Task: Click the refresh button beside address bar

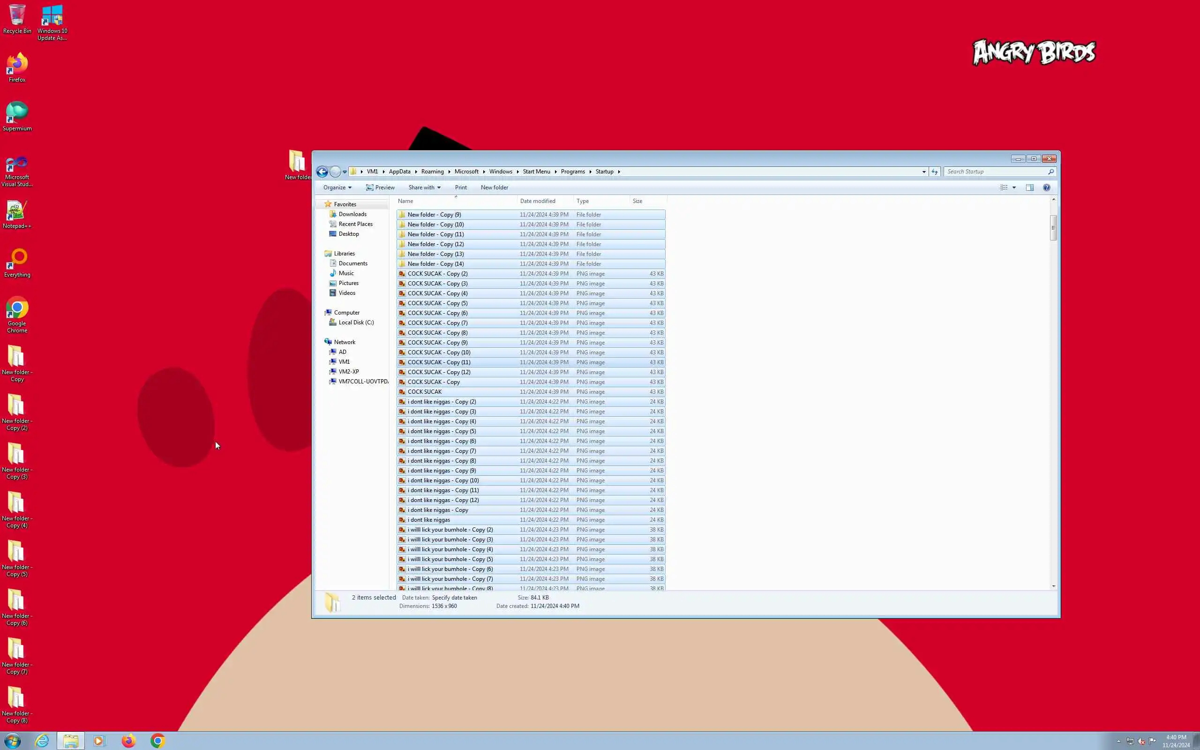Action: tap(935, 172)
